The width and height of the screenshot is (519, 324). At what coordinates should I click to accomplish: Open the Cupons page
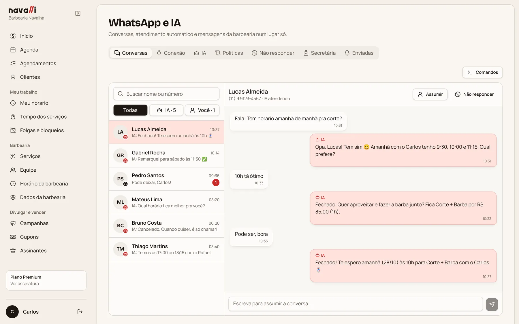click(x=46, y=237)
